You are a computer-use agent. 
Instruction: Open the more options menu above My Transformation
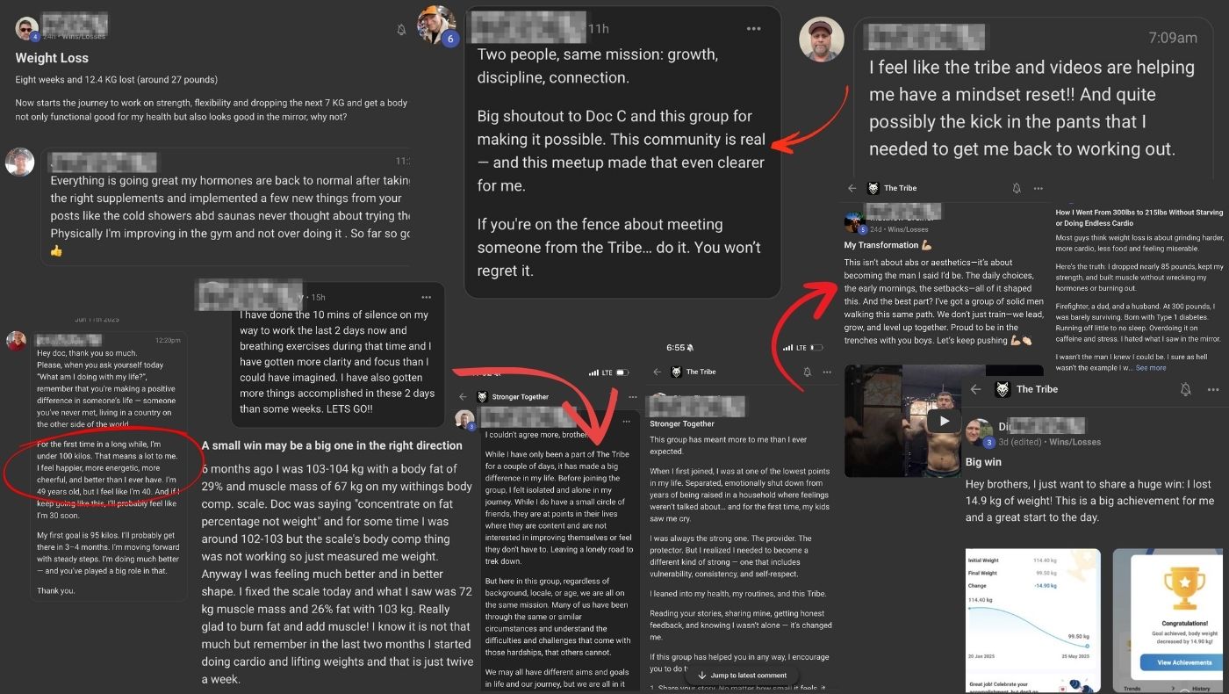click(x=1039, y=188)
